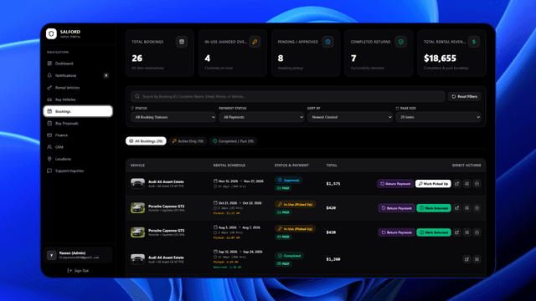Click external-link icon in Oct 21 Porsche row
Viewport: 536px width, 301px height.
pos(457,208)
